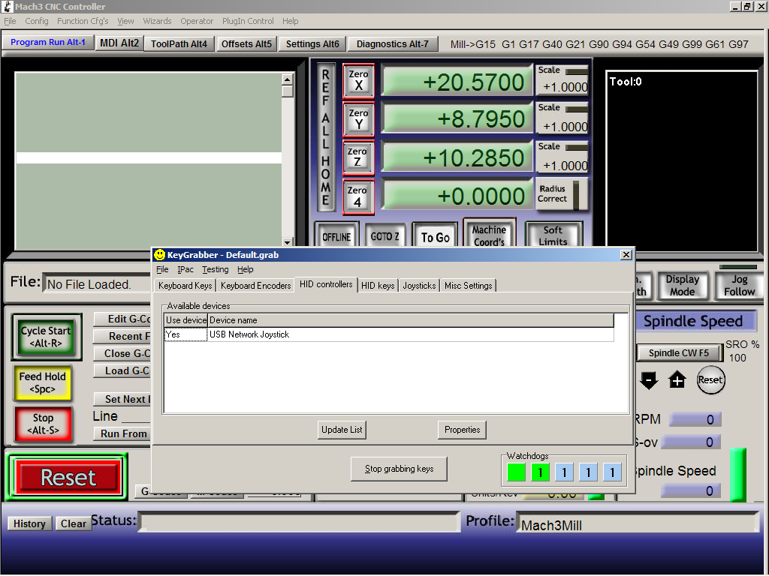Select the HID keys tab
The height and width of the screenshot is (576, 769).
click(x=378, y=286)
